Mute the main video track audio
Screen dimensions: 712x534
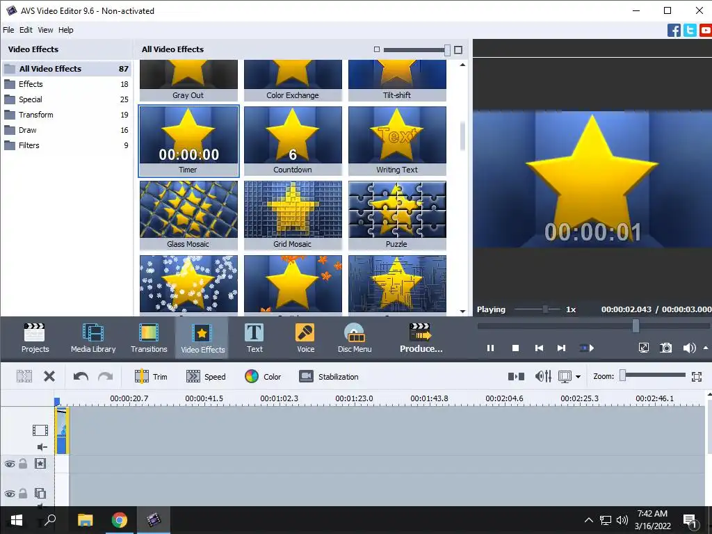coord(42,447)
